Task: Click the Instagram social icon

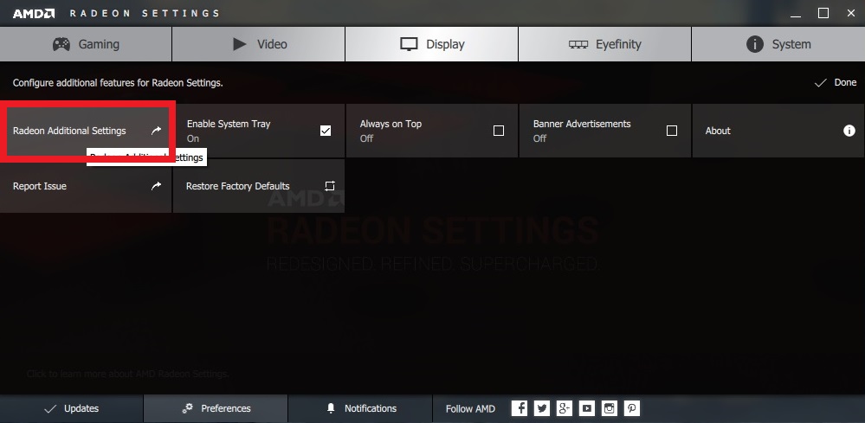Action: tap(610, 408)
